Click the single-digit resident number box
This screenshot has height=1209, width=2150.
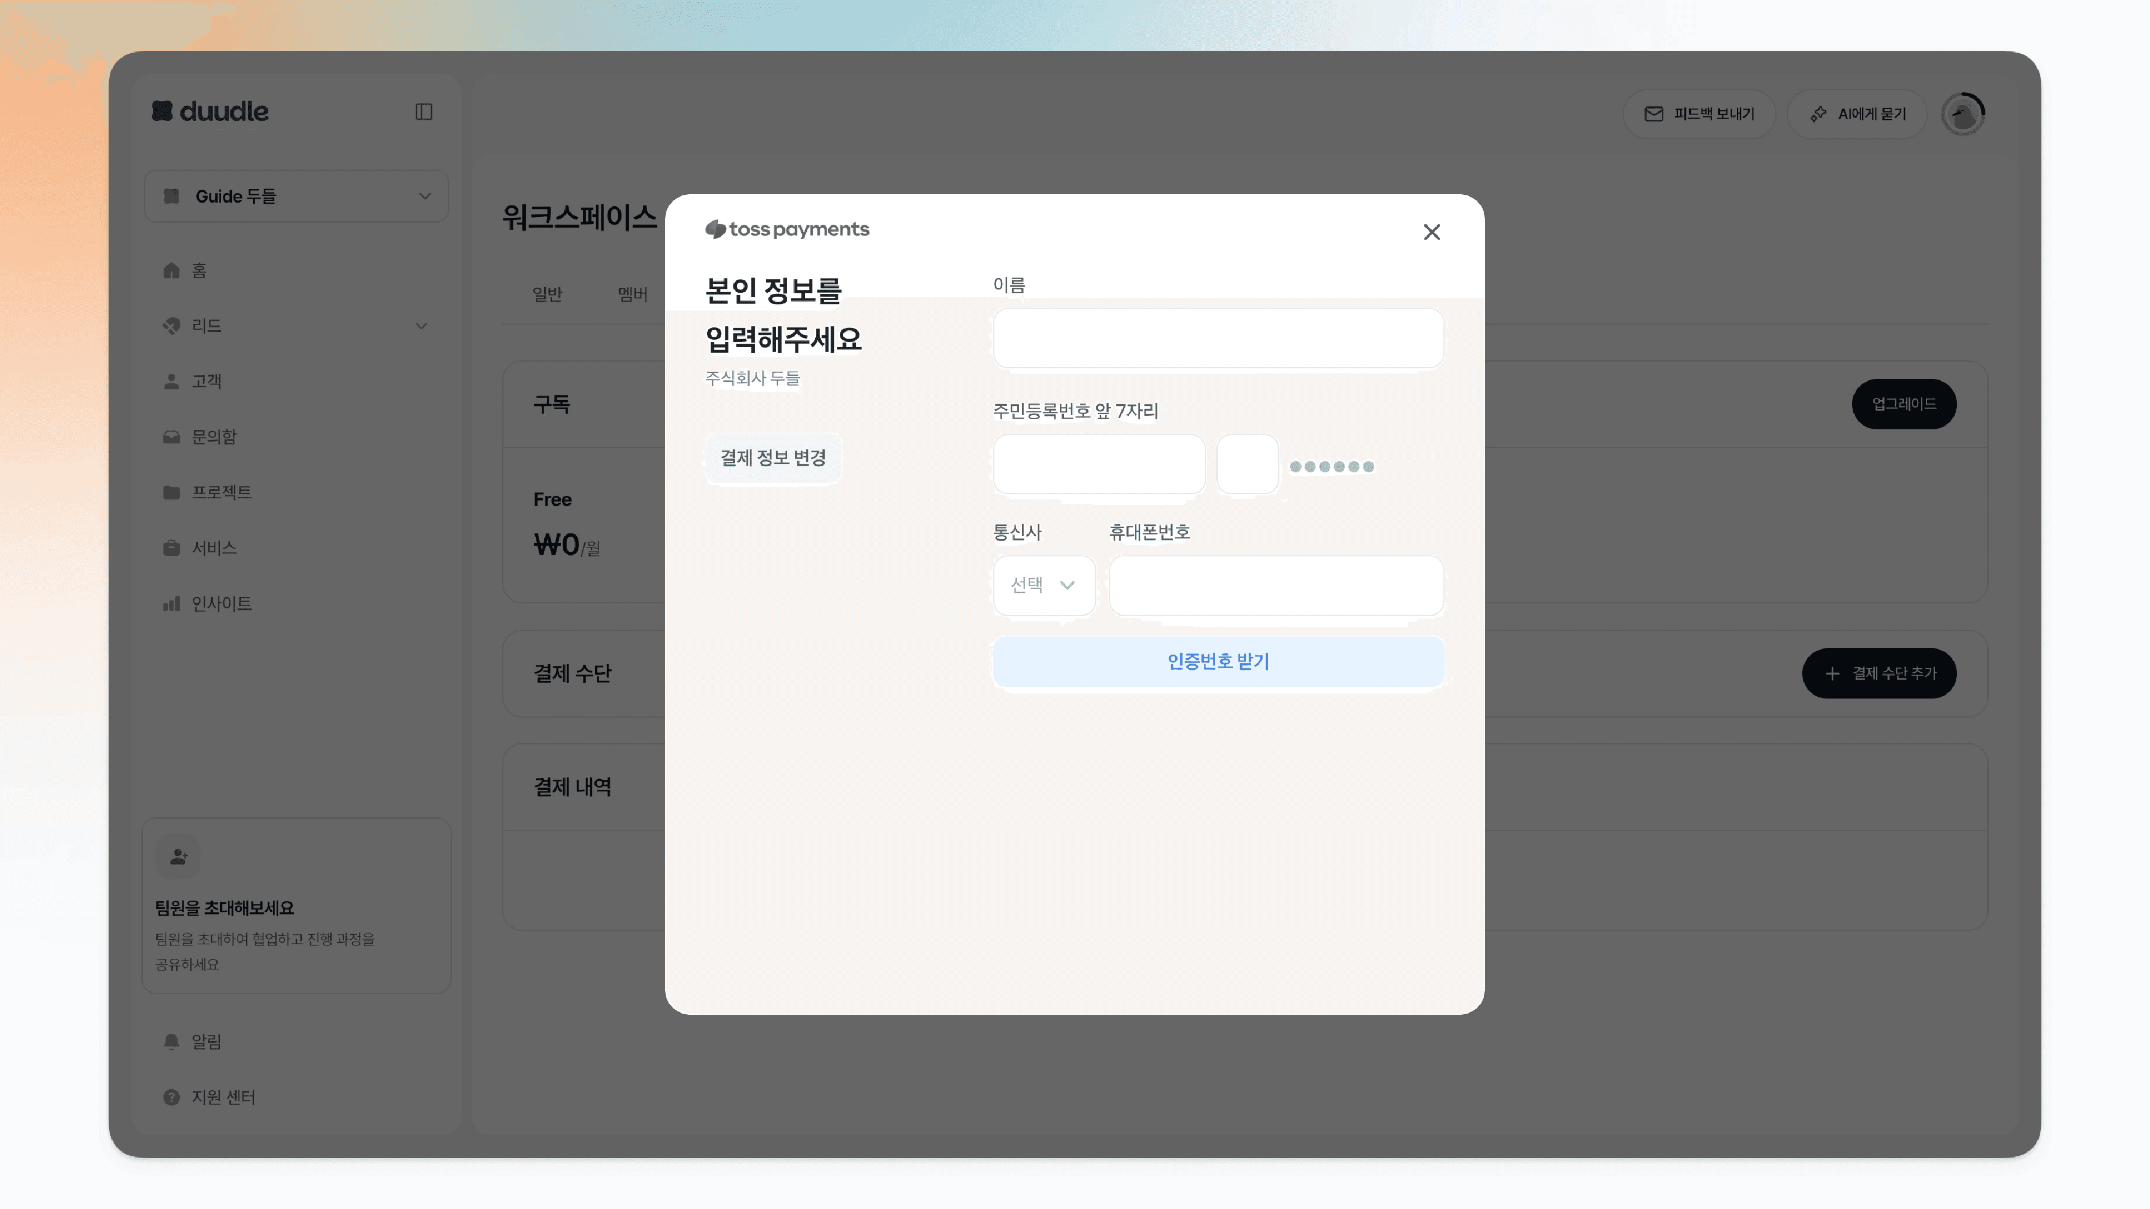pos(1247,464)
